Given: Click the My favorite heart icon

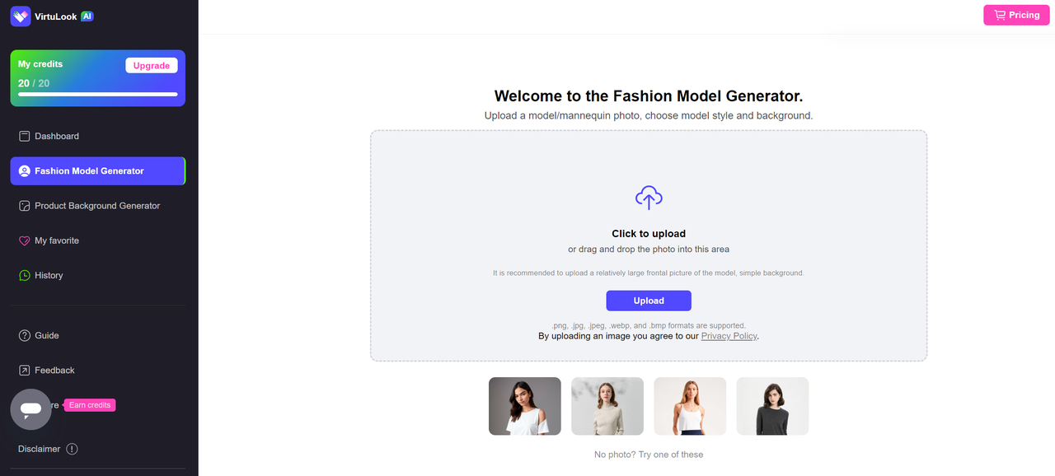Looking at the screenshot, I should click(25, 240).
